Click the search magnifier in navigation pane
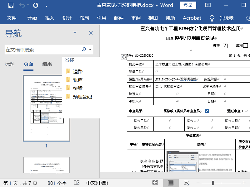Viewport: 250px width, 187px height. [x=84, y=50]
